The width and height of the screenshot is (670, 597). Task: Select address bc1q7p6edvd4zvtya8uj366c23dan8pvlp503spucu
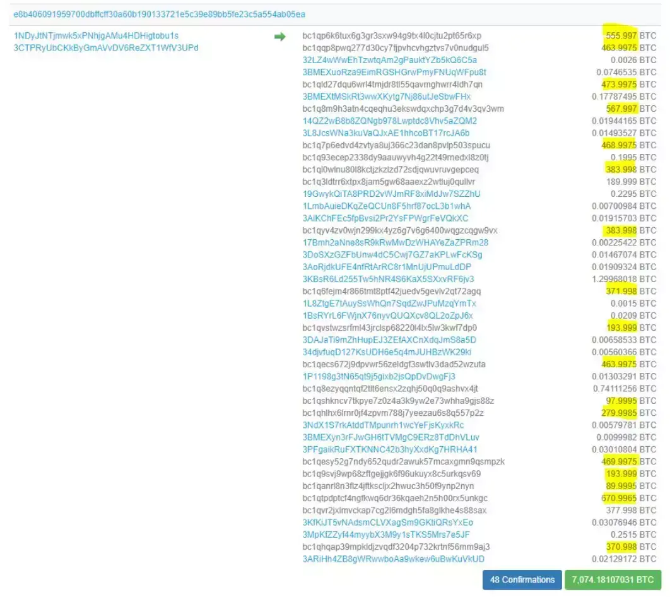(396, 145)
